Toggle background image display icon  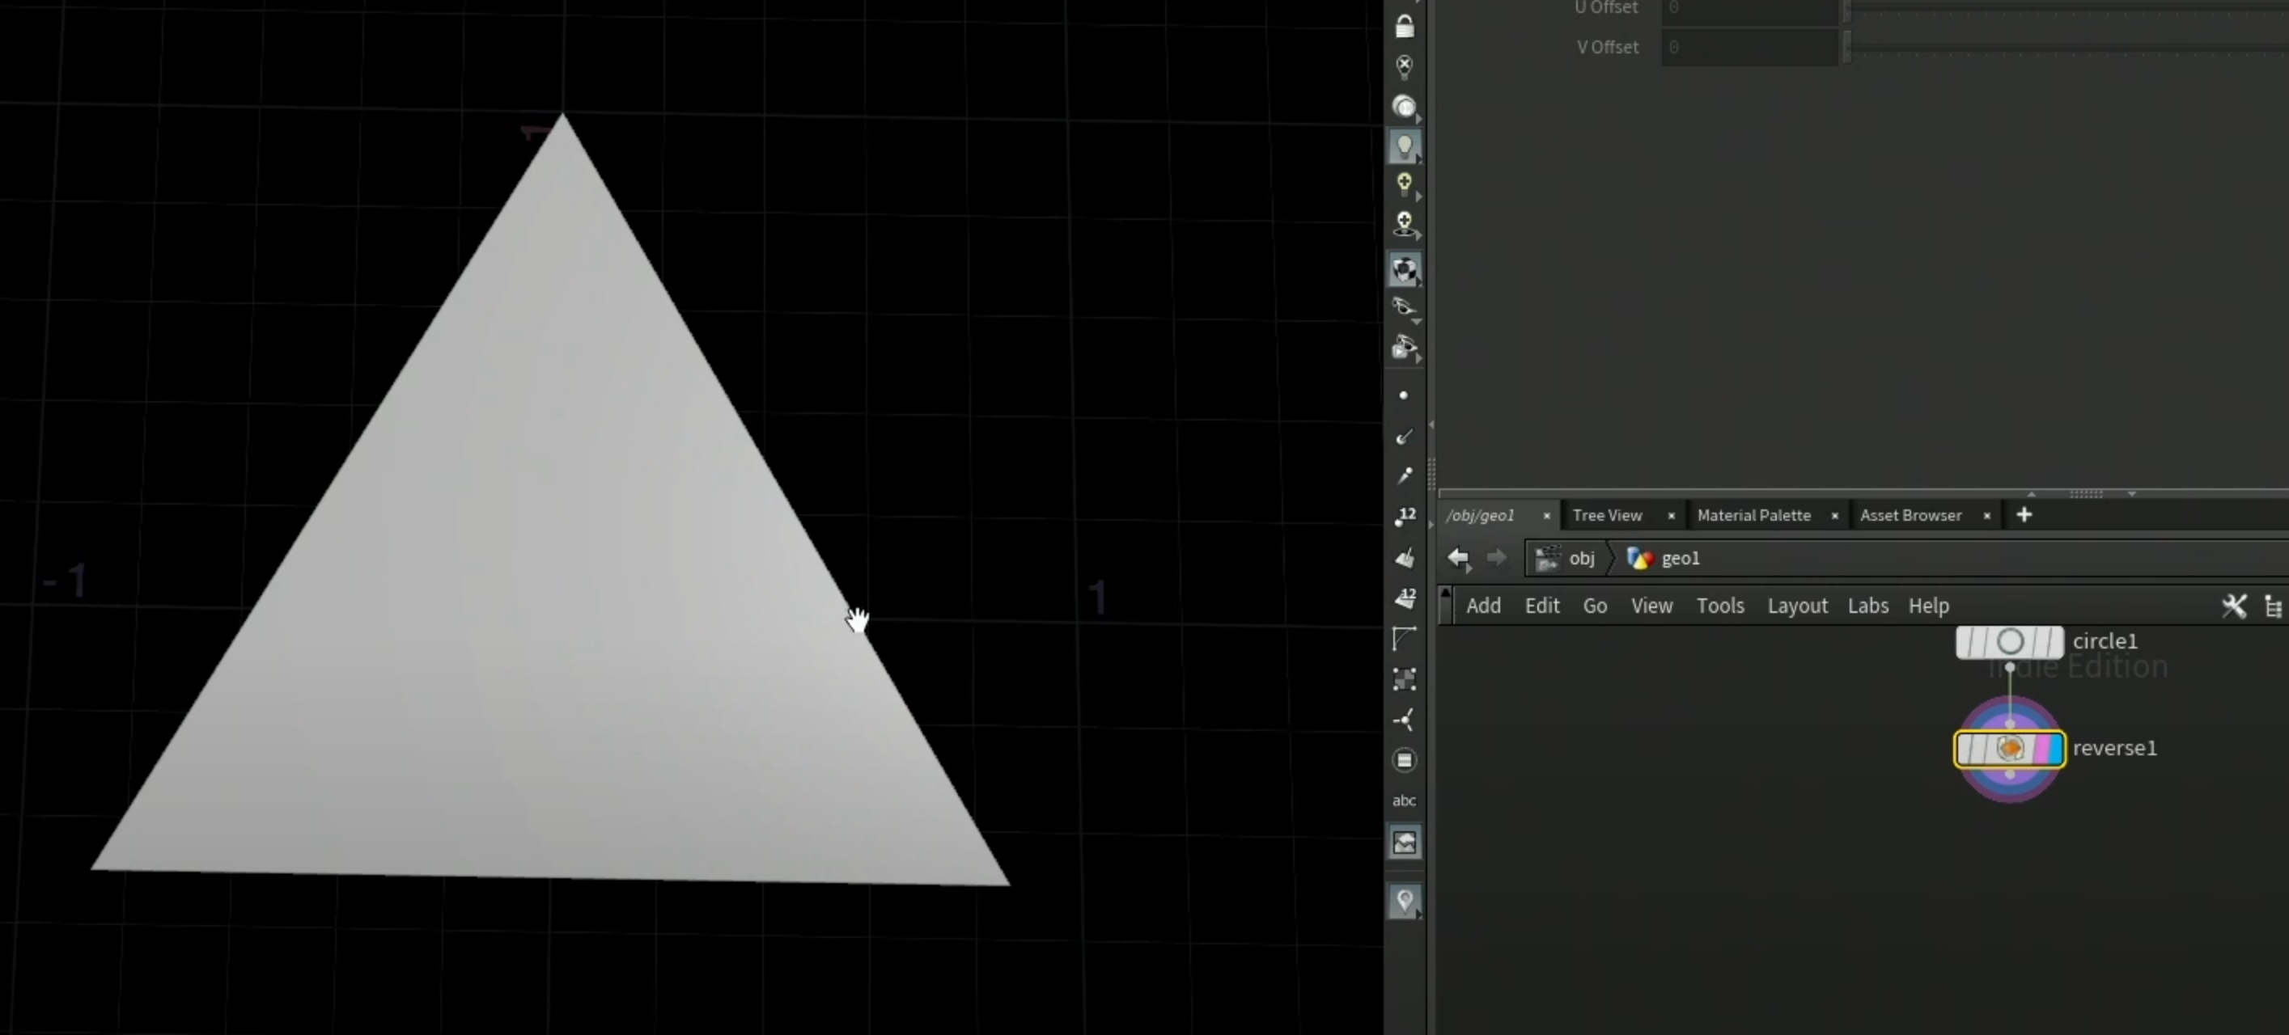tap(1404, 842)
